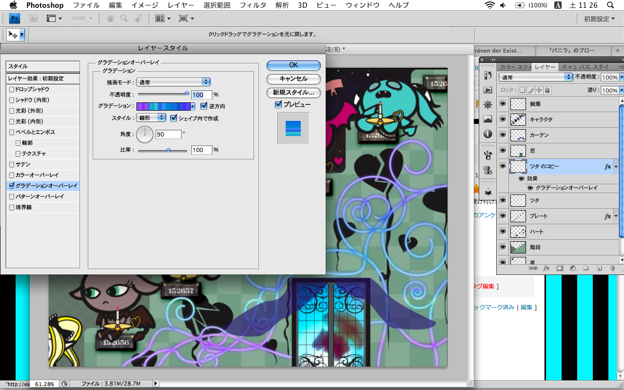Open the Info panel icon
The height and width of the screenshot is (390, 624).
(487, 134)
